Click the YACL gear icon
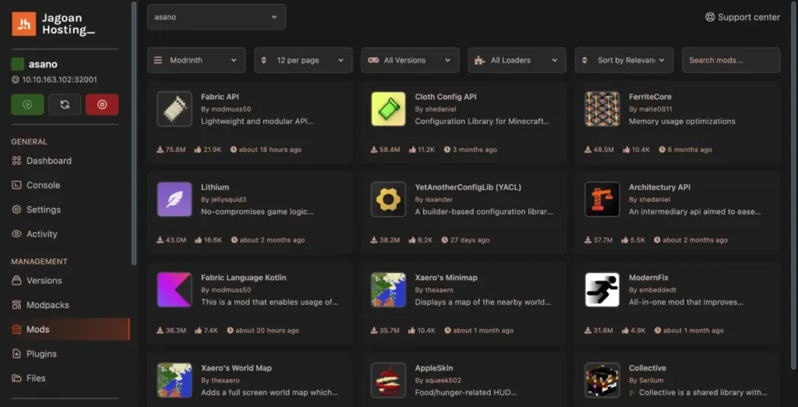Viewport: 798px width, 407px height. (x=388, y=199)
